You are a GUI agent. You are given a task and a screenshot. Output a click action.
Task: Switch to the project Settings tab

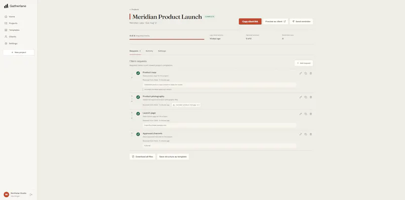click(162, 51)
